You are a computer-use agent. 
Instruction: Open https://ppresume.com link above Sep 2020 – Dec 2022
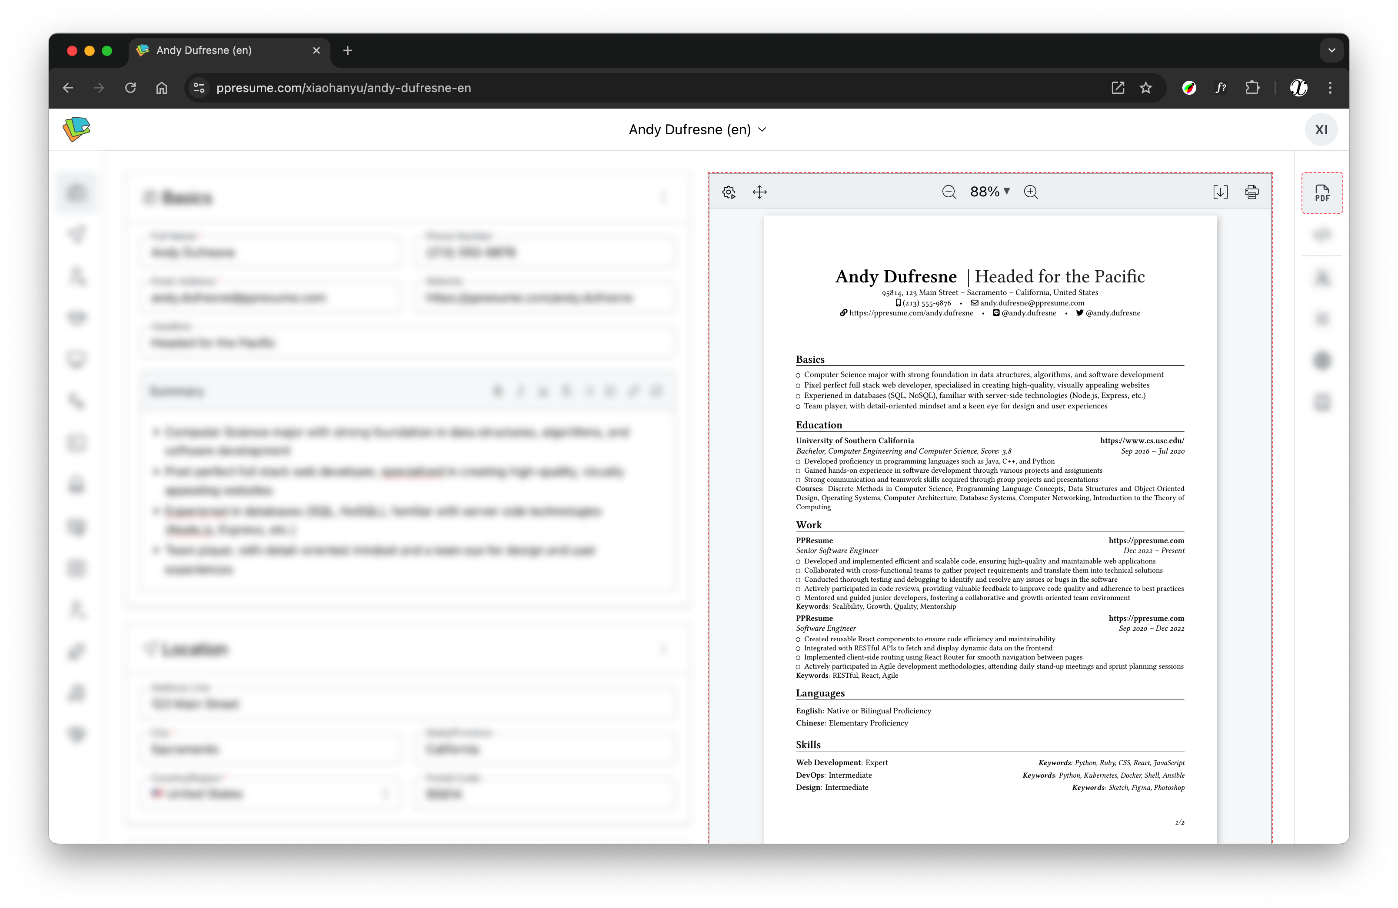pyautogui.click(x=1146, y=618)
